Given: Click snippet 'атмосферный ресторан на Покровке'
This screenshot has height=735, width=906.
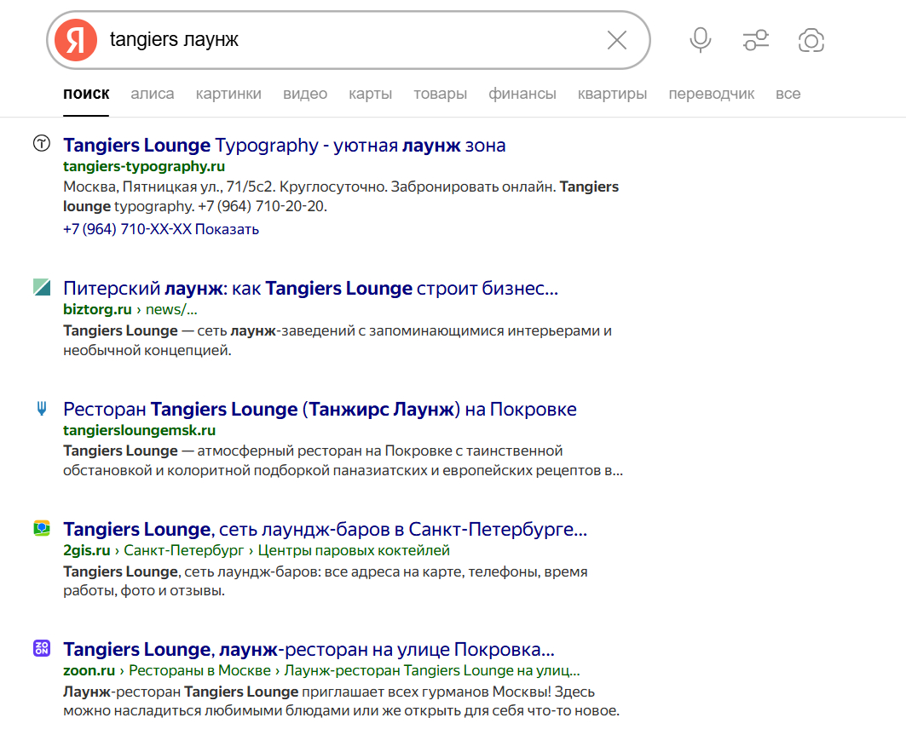Looking at the screenshot, I should click(x=325, y=451).
